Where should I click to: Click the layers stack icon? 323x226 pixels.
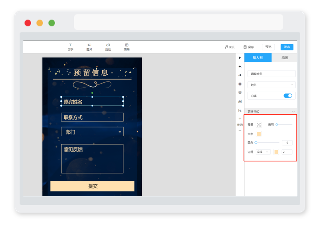pyautogui.click(x=240, y=92)
